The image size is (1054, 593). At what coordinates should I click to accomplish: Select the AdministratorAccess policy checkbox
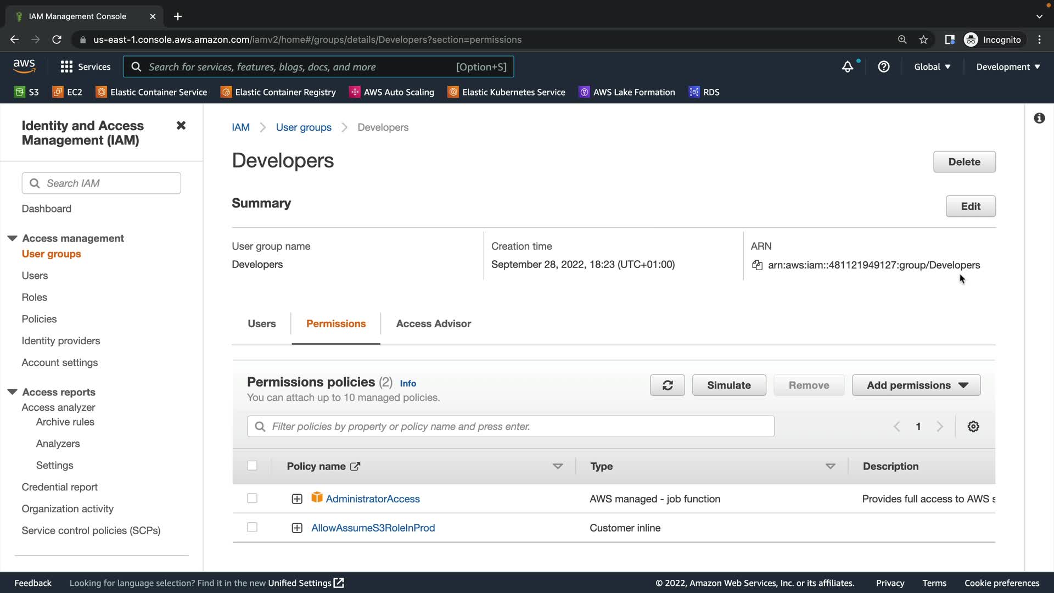tap(252, 499)
